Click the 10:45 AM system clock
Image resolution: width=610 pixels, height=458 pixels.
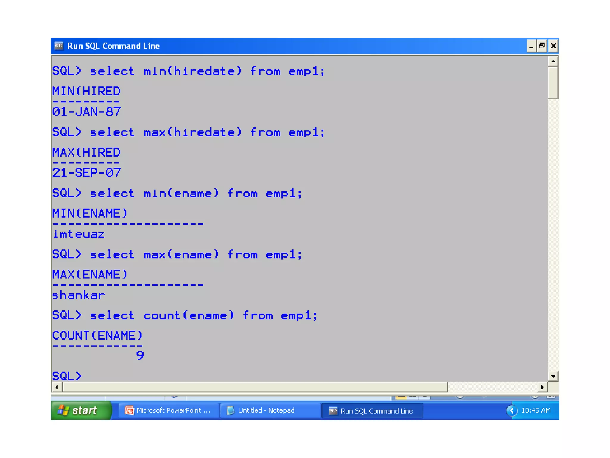[536, 411]
